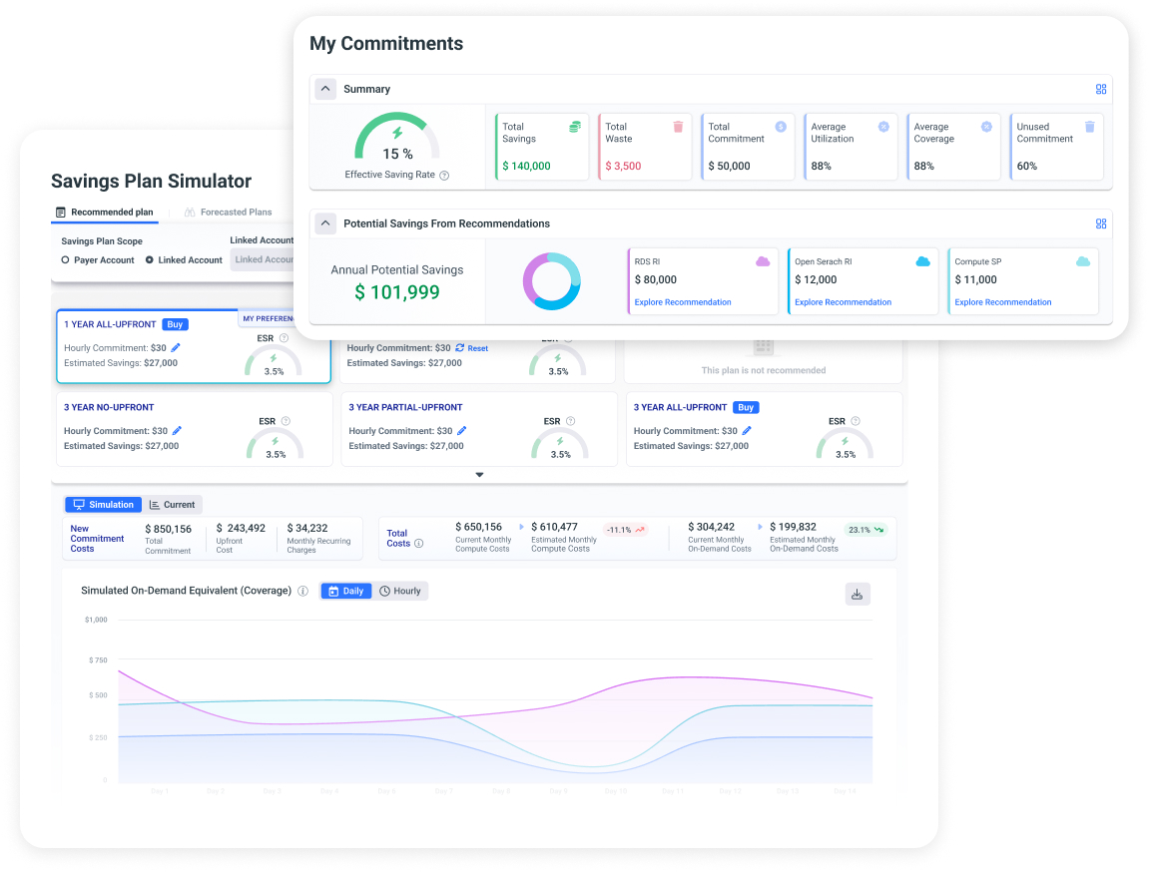
Task: Expand the plans list via the downward chevron
Action: coord(479,475)
